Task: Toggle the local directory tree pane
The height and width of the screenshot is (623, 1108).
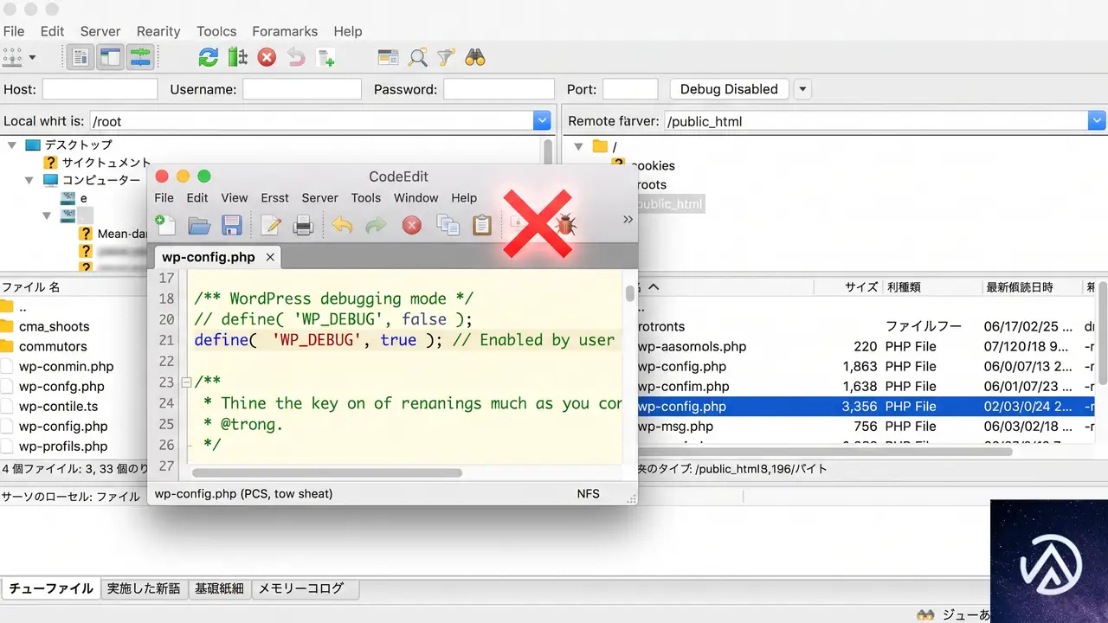Action: (x=110, y=58)
